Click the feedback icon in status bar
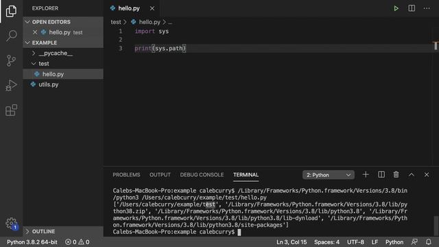 [x=414, y=242]
